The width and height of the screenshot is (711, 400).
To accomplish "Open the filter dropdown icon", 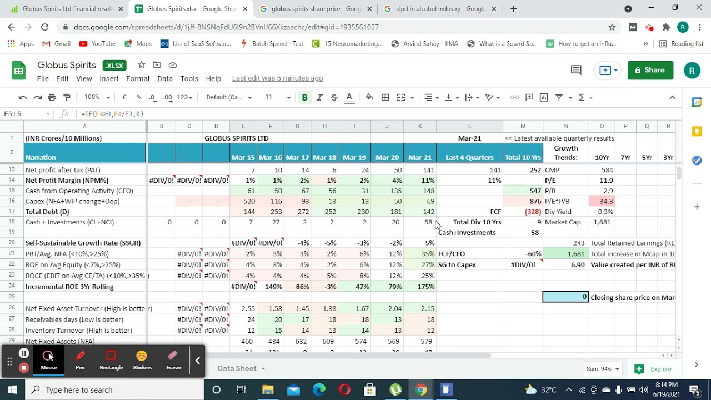I will click(x=563, y=97).
